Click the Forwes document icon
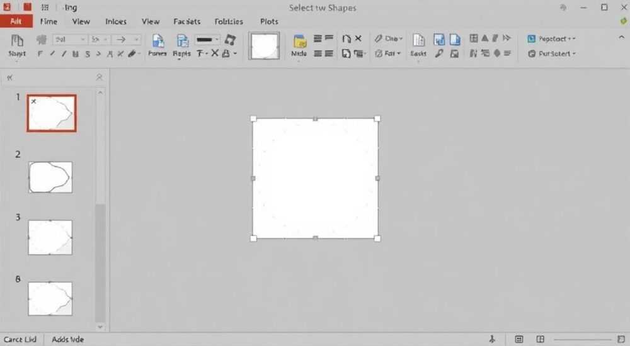This screenshot has width=630, height=346. pyautogui.click(x=157, y=42)
